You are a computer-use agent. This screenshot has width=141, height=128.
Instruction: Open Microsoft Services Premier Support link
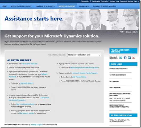(x=85, y=73)
